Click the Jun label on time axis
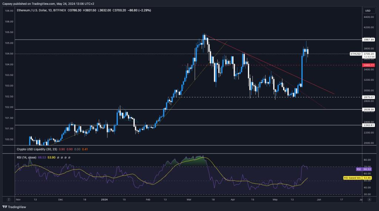The width and height of the screenshot is (379, 211). click(x=319, y=200)
